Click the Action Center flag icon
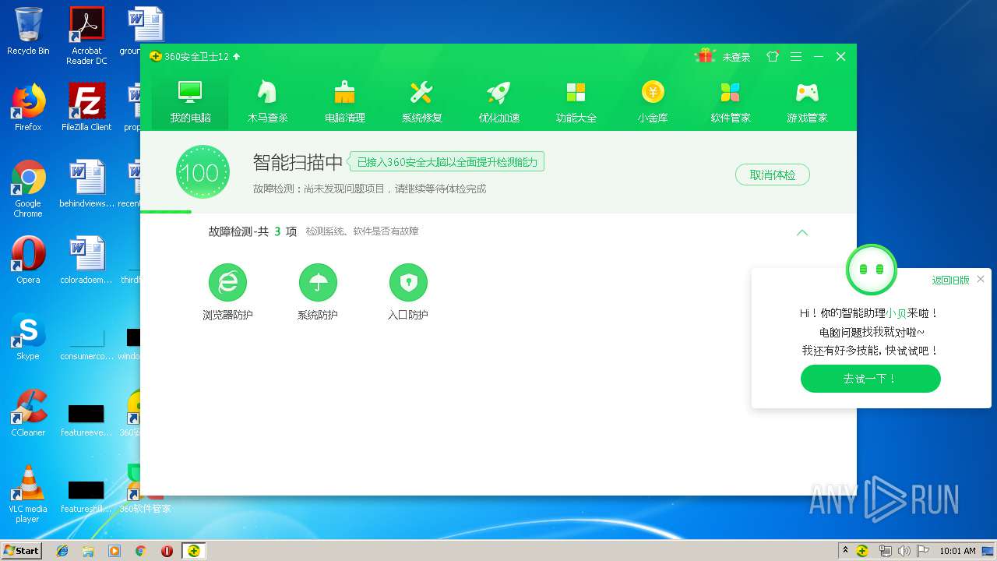This screenshot has width=997, height=561. [923, 551]
